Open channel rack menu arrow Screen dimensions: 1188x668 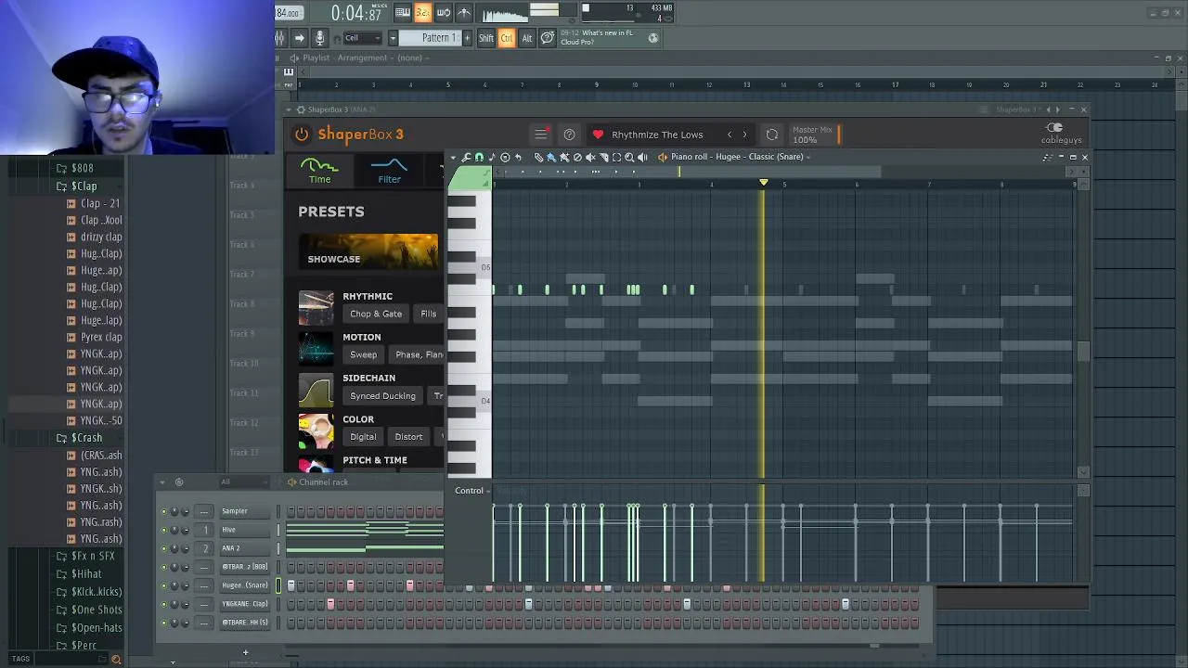[162, 482]
